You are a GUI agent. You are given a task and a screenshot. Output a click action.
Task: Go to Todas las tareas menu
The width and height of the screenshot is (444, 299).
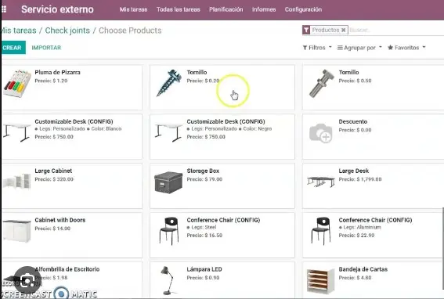click(179, 9)
